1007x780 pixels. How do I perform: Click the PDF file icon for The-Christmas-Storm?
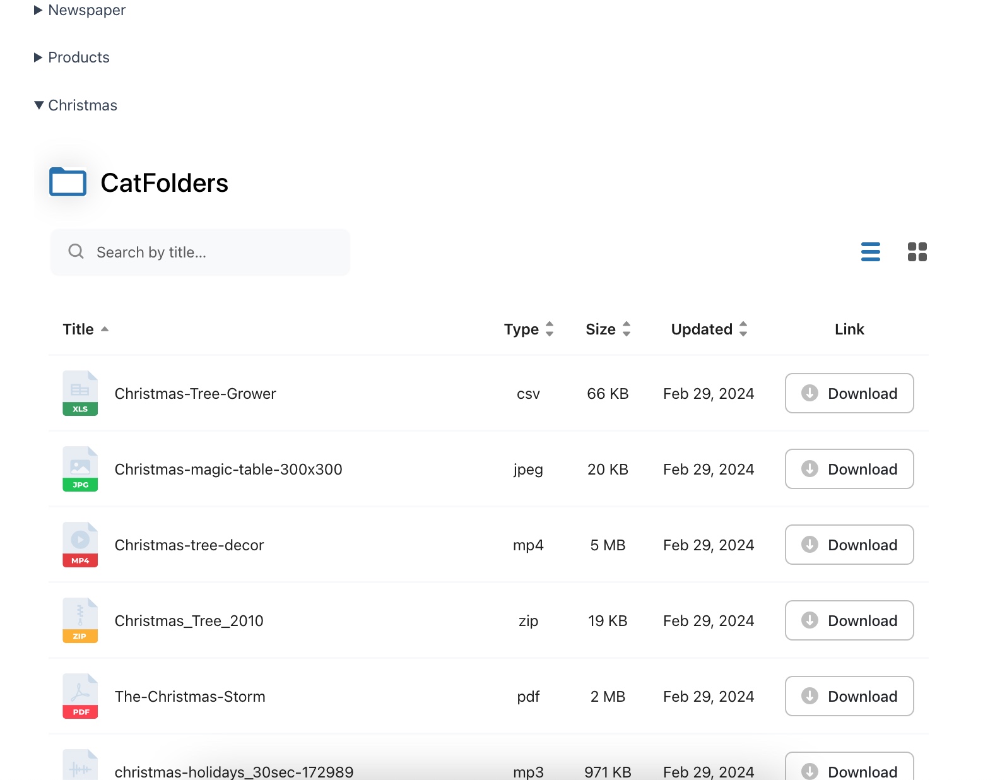click(x=80, y=696)
